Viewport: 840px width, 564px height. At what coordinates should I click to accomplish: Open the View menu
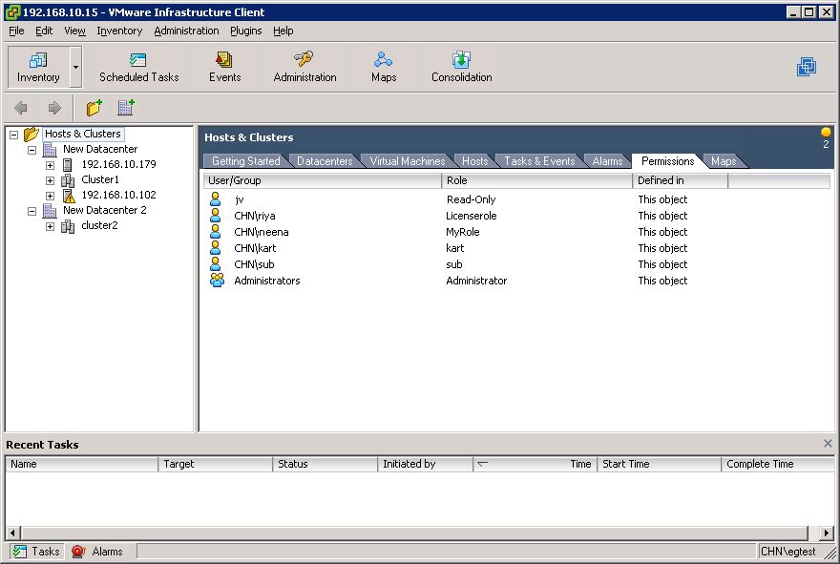(74, 31)
